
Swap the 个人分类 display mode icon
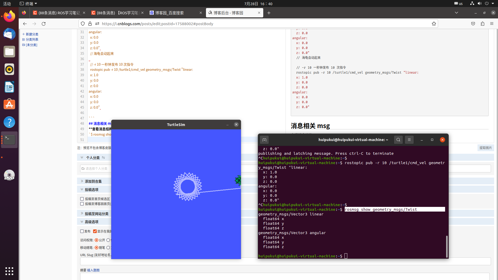coord(103,157)
